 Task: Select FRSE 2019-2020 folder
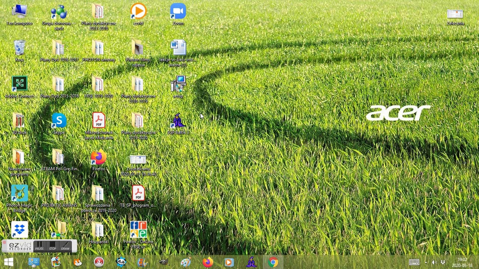tap(98, 87)
